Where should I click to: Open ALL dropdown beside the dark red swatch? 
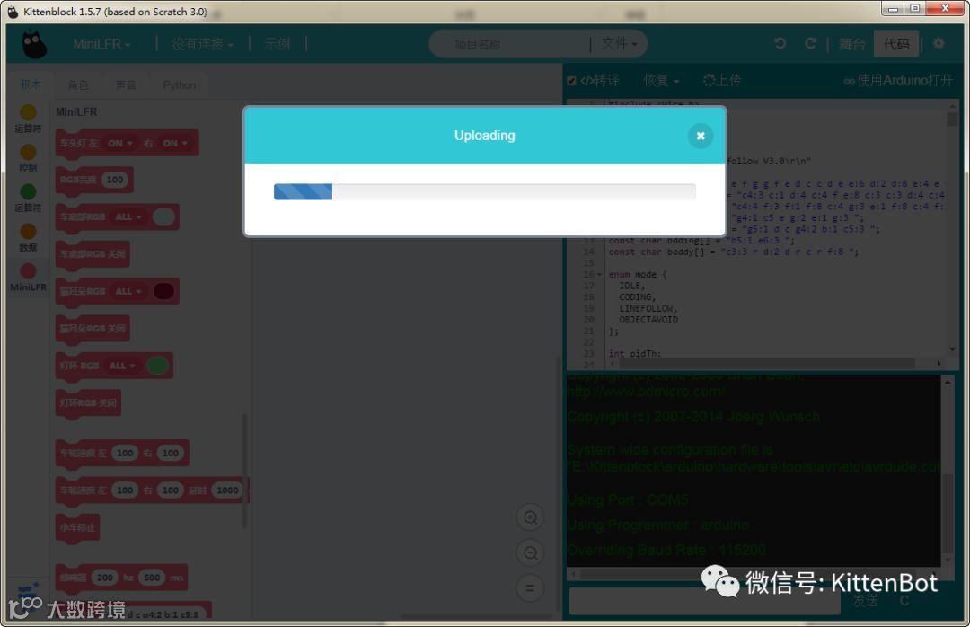(128, 292)
